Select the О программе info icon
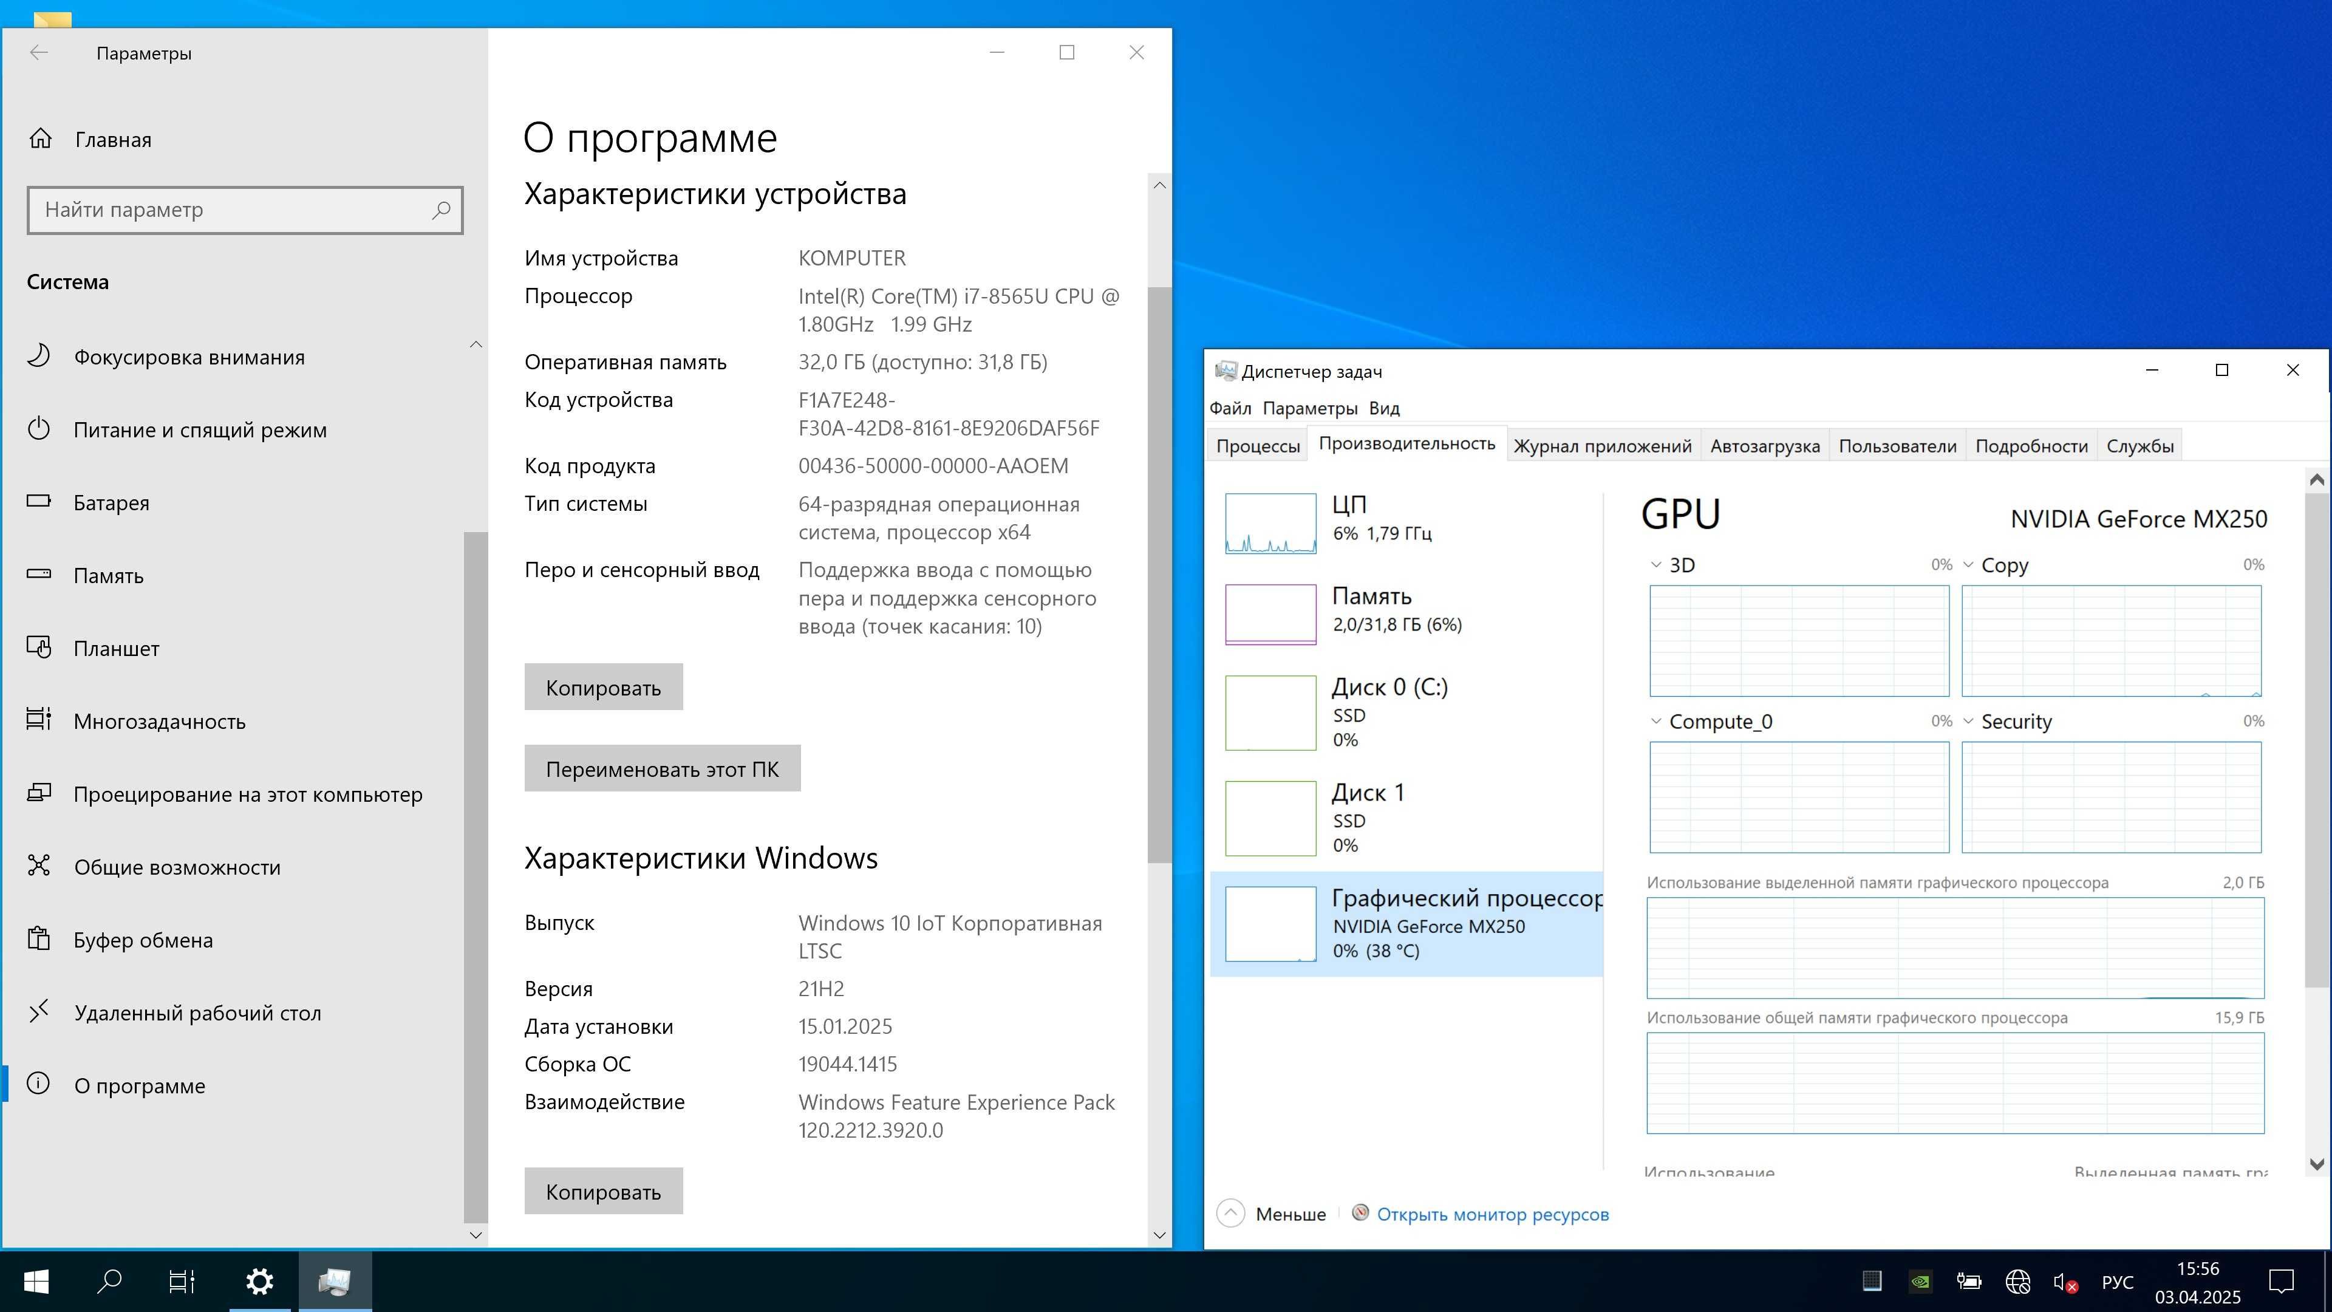The height and width of the screenshot is (1312, 2332). point(39,1084)
